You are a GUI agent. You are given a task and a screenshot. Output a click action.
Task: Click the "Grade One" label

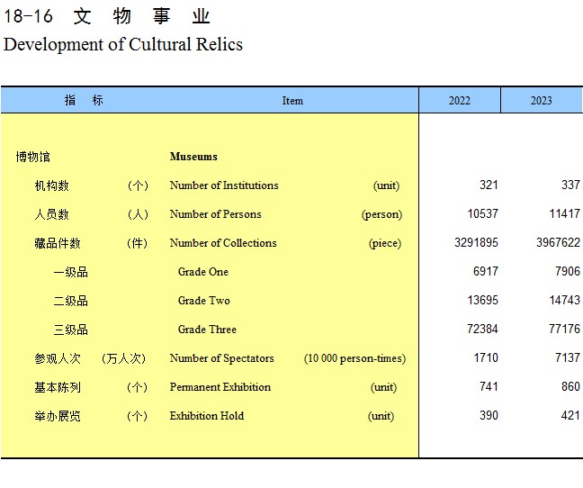tap(203, 272)
